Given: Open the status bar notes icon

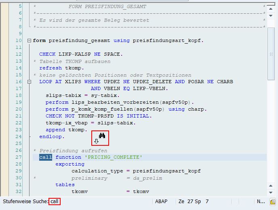Looking at the screenshot, I should [272, 202].
